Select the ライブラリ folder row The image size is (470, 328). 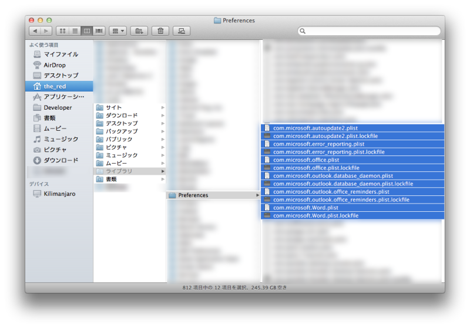point(130,171)
